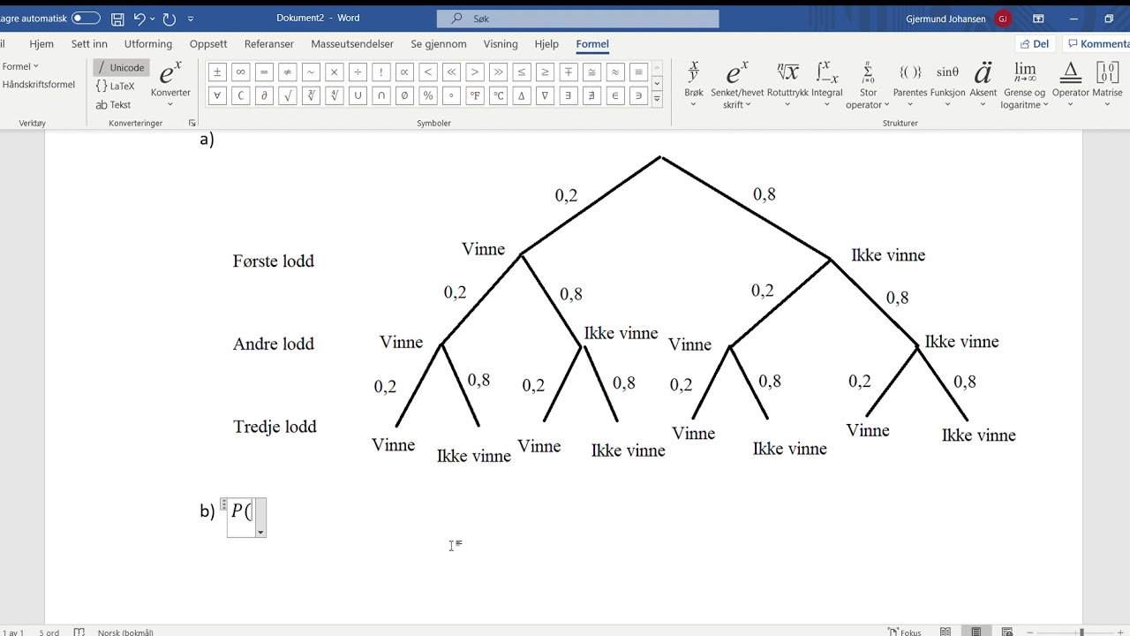
Task: Insert the not-equal symbol
Action: [x=288, y=72]
